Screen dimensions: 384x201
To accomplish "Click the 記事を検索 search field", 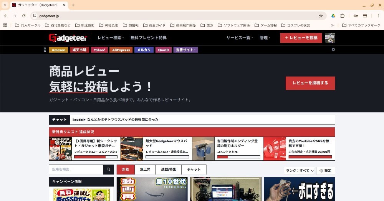I will coord(76,170).
